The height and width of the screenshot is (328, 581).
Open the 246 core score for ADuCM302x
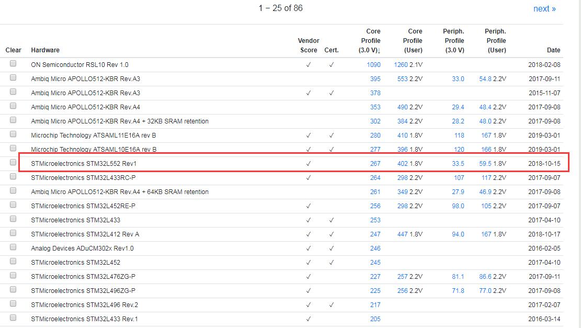375,248
